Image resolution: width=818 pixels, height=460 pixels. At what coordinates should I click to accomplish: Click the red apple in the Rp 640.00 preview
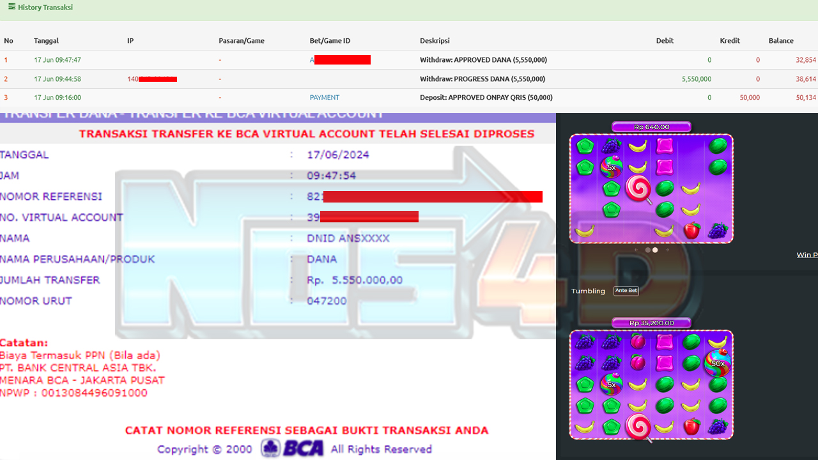(691, 230)
